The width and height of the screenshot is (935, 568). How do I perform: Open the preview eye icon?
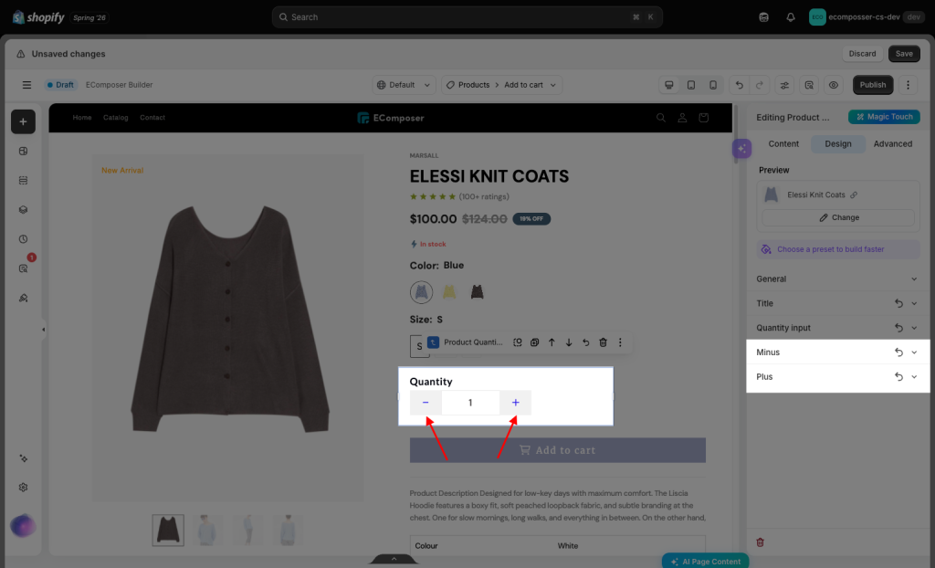pyautogui.click(x=833, y=85)
